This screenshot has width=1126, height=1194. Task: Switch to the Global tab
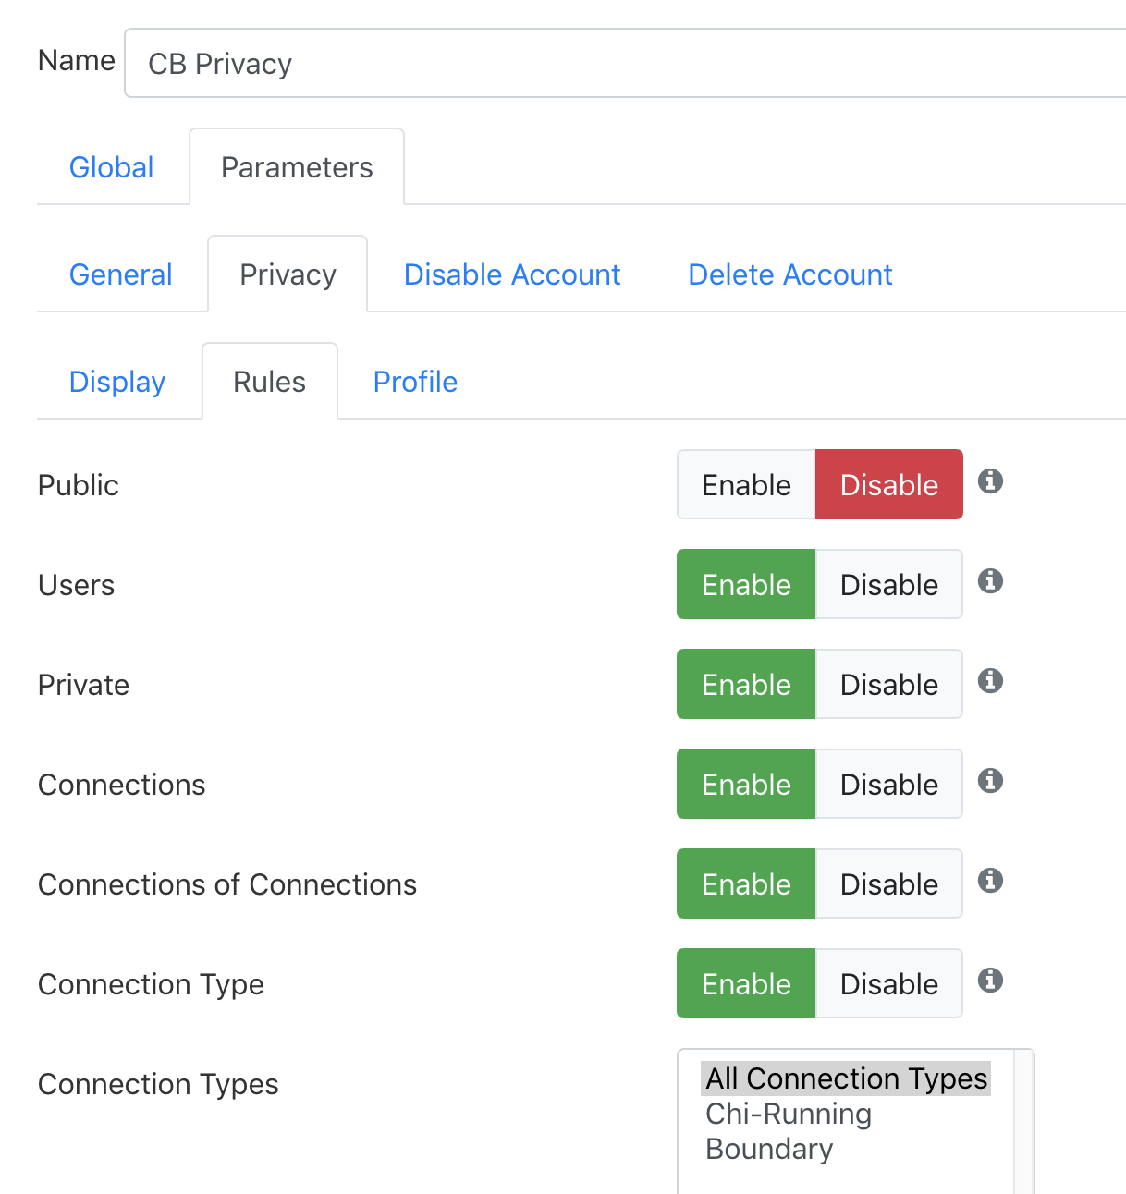[112, 167]
